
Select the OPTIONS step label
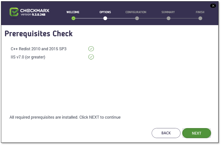[105, 12]
